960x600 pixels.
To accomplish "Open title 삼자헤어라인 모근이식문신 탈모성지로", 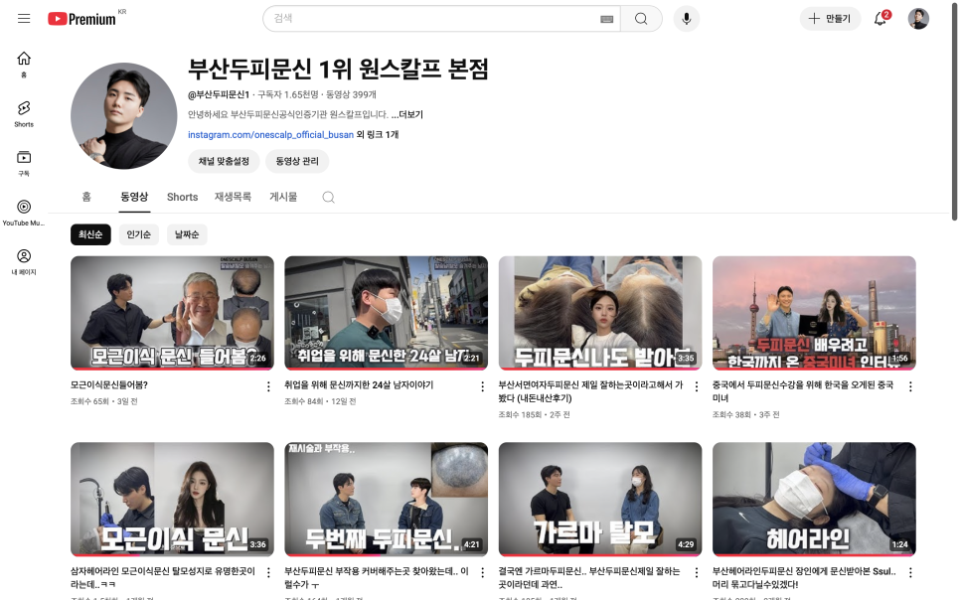I will point(163,577).
